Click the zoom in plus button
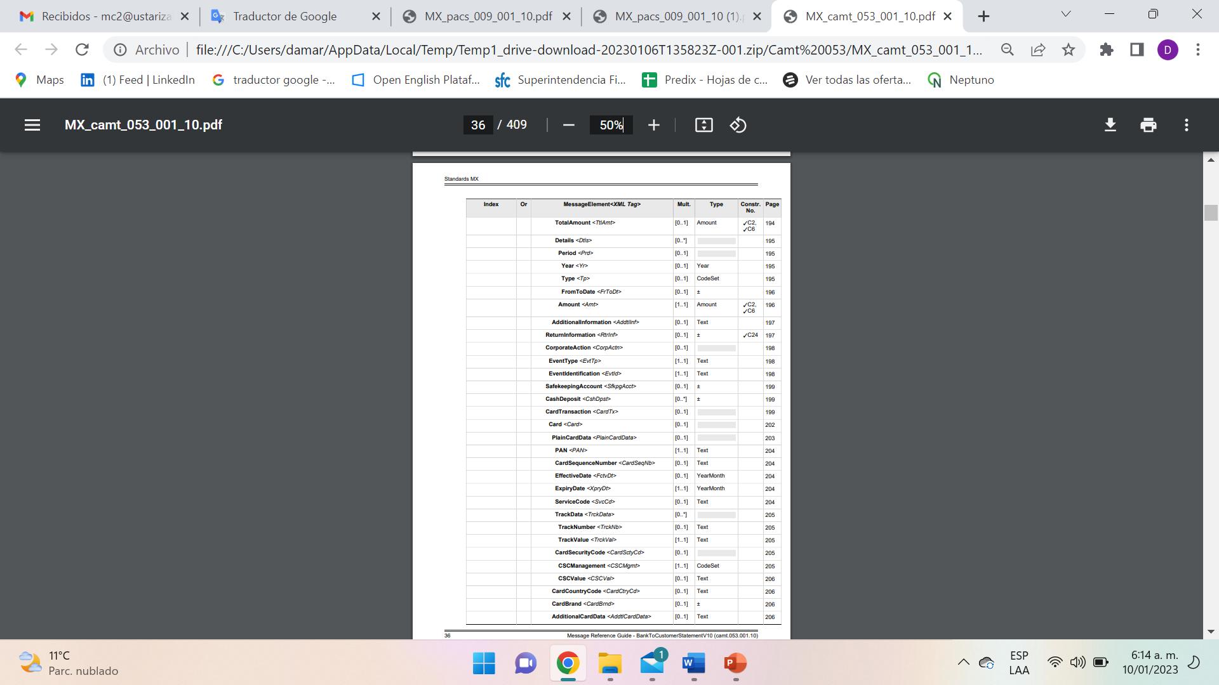The image size is (1219, 685). 654,125
